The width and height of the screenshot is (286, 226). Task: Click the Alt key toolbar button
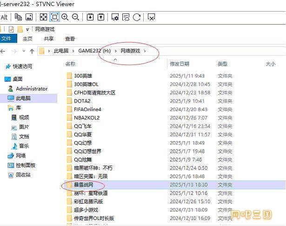click(x=4, y=17)
